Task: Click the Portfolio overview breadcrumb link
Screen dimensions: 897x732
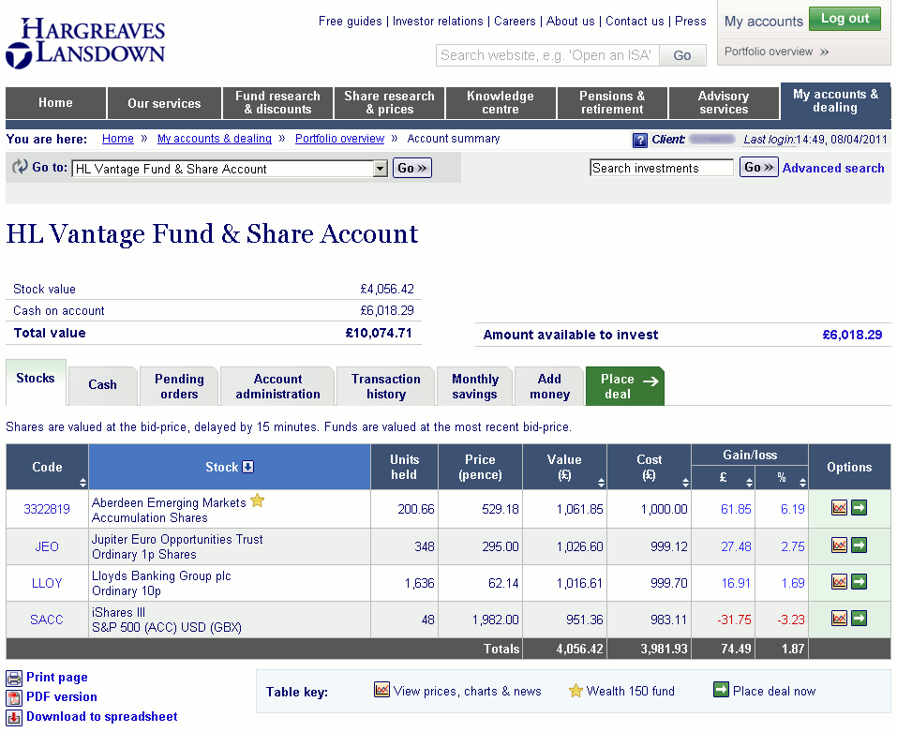Action: [x=340, y=139]
